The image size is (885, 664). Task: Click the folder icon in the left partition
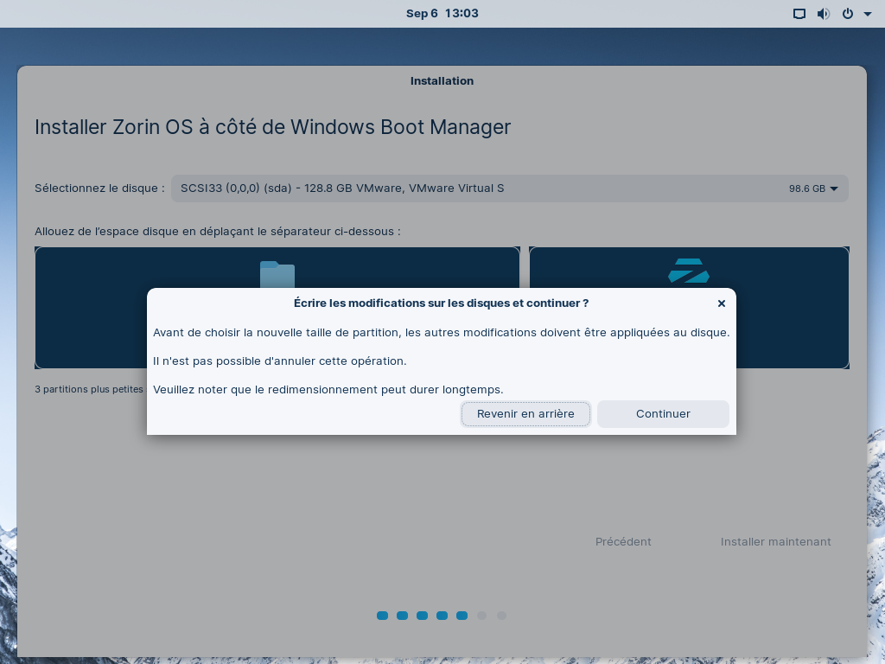(277, 274)
